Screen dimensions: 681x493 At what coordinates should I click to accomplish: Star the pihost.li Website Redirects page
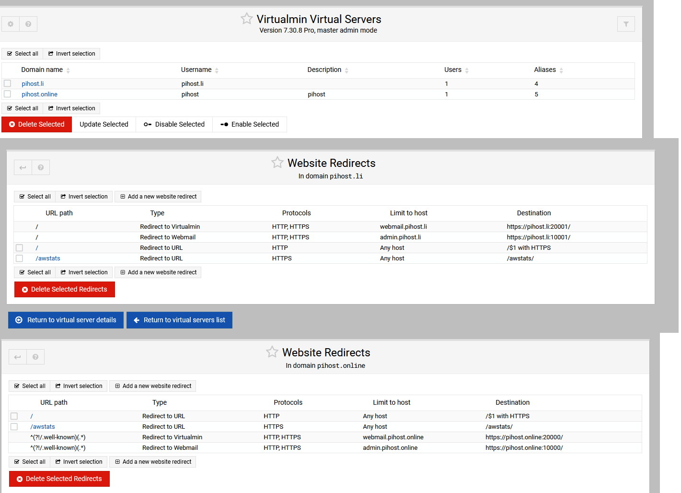[277, 163]
